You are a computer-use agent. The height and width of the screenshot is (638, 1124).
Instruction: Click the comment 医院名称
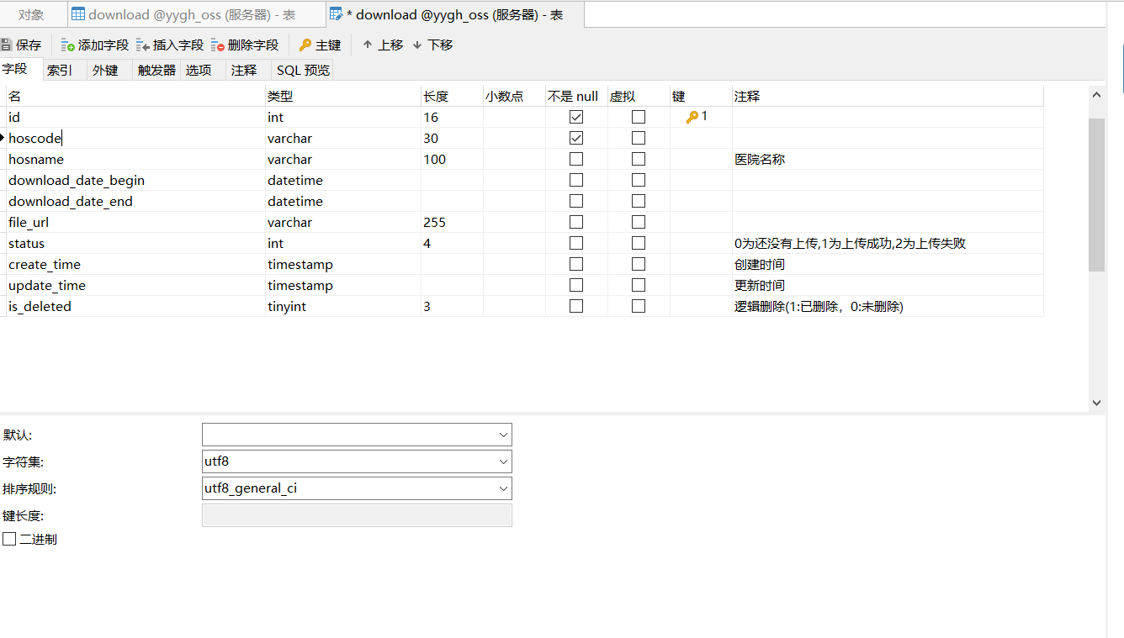click(x=760, y=159)
